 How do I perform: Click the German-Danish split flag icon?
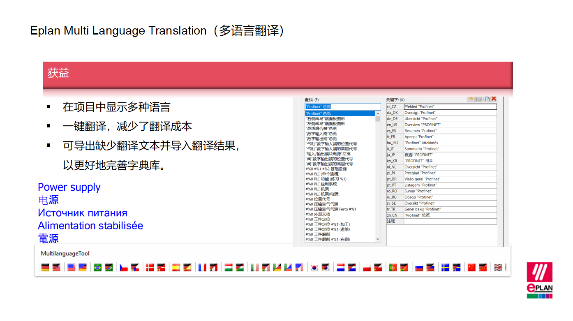pos(161,268)
